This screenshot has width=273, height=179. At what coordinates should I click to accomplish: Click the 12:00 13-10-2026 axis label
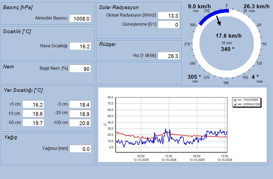point(225,158)
